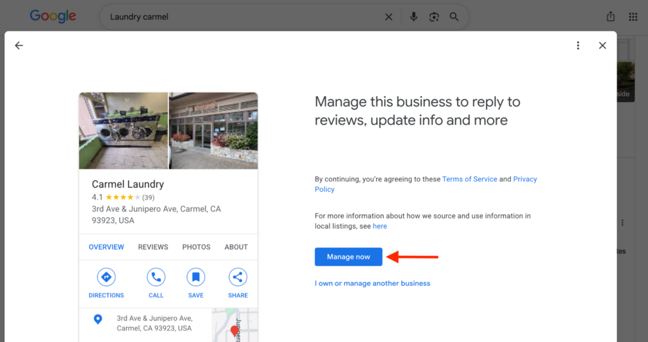The height and width of the screenshot is (342, 648).
Task: Click the three-dot menu behind the dialog
Action: coord(623,223)
